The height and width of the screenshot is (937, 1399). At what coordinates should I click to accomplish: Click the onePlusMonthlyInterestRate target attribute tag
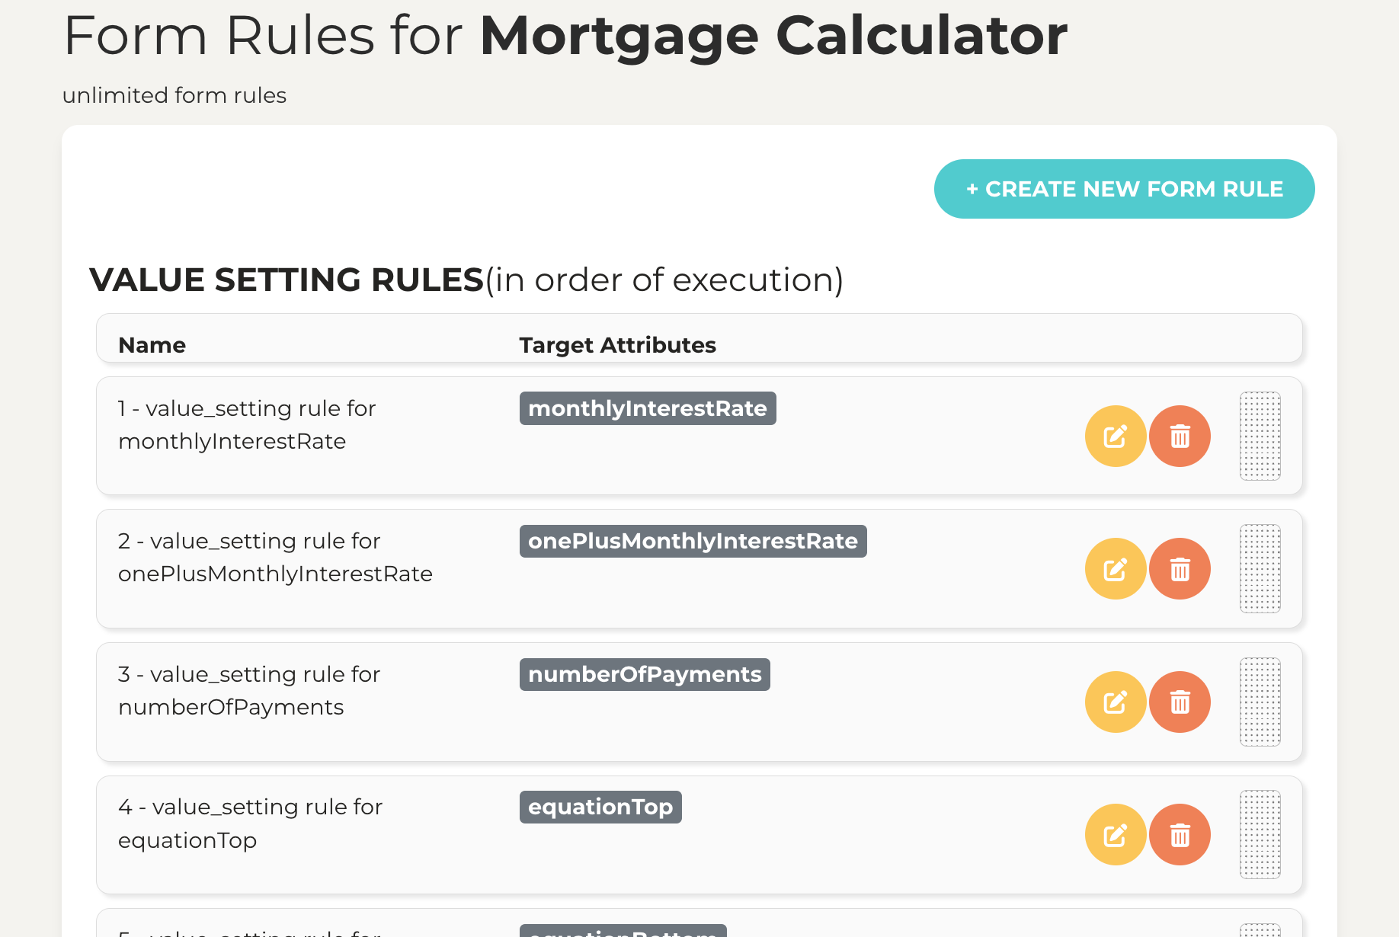(x=693, y=541)
